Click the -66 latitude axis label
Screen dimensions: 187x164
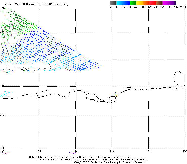pyautogui.click(x=2, y=86)
